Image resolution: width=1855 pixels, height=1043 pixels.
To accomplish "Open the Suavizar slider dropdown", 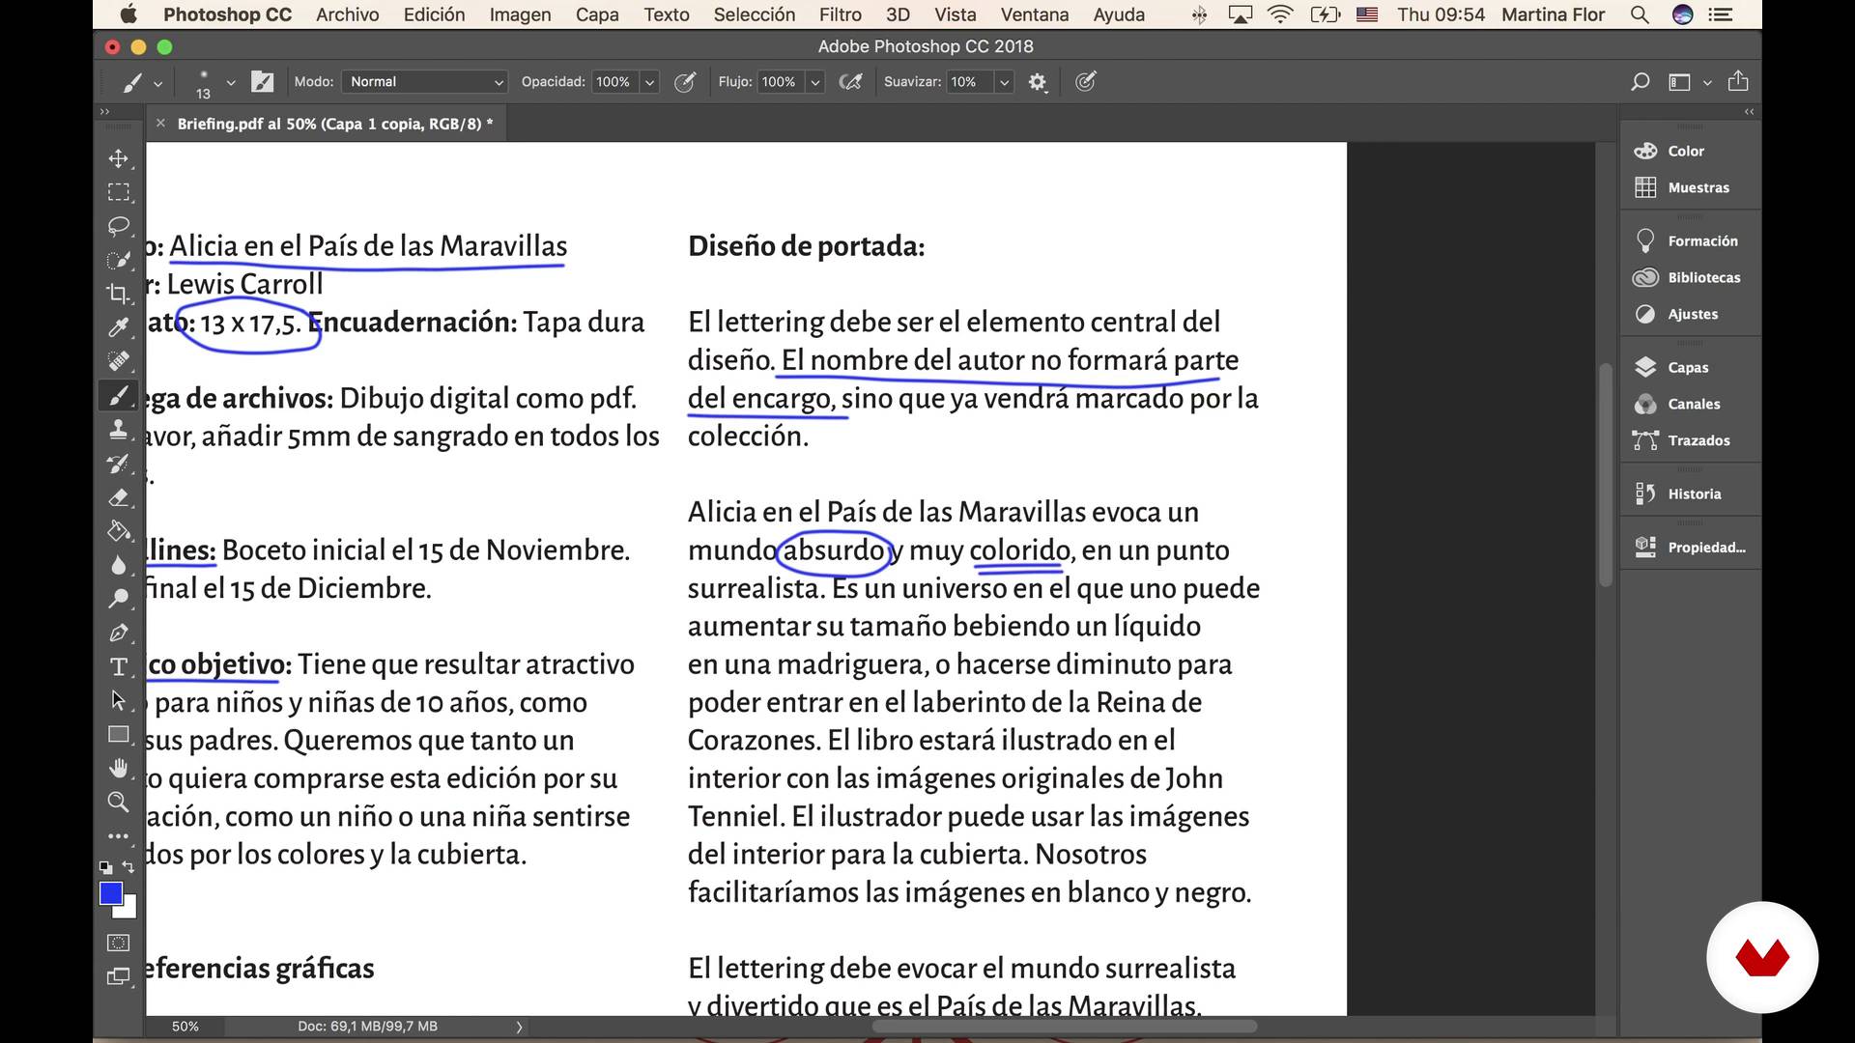I will pyautogui.click(x=1005, y=82).
